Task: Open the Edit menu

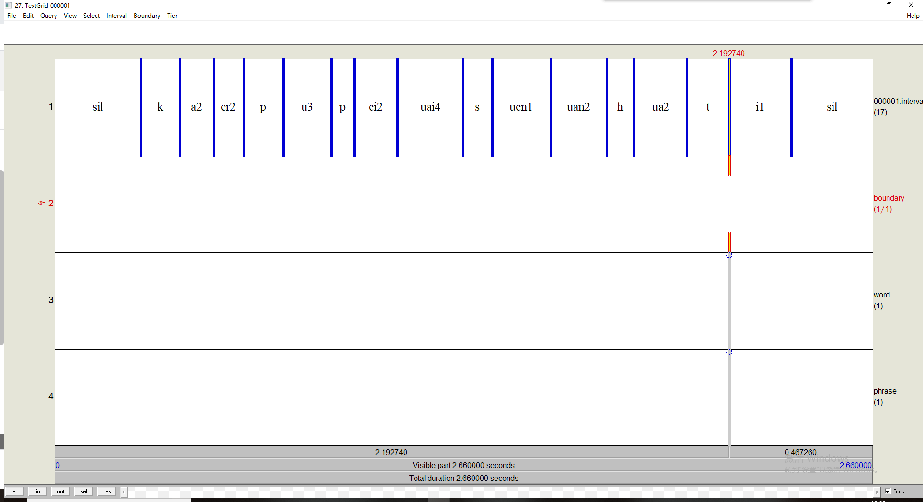Action: 28,16
